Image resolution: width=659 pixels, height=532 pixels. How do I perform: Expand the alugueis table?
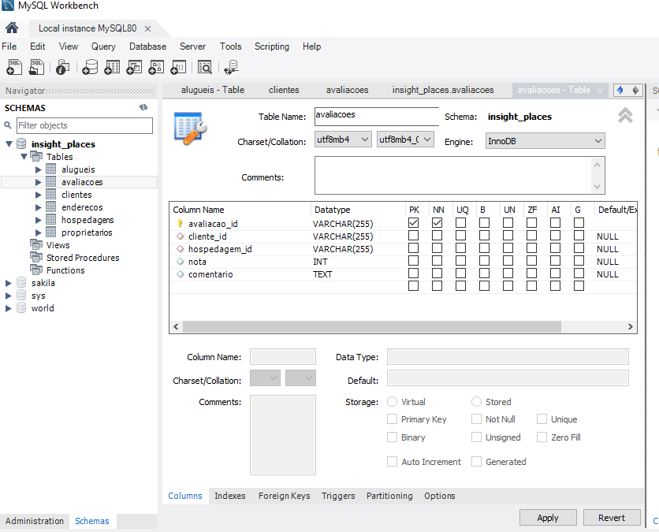(x=39, y=169)
